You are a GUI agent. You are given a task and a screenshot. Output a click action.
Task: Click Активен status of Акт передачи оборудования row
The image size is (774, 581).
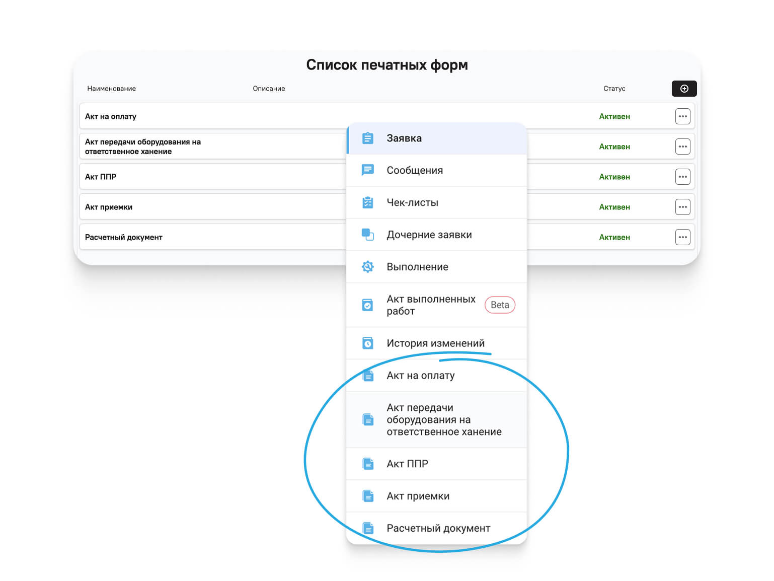614,147
